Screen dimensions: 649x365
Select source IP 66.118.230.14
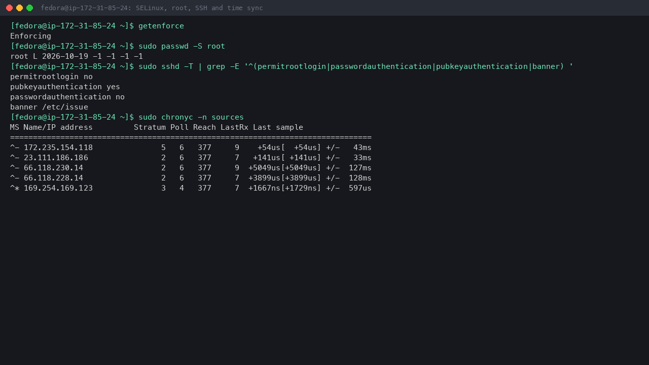(53, 168)
